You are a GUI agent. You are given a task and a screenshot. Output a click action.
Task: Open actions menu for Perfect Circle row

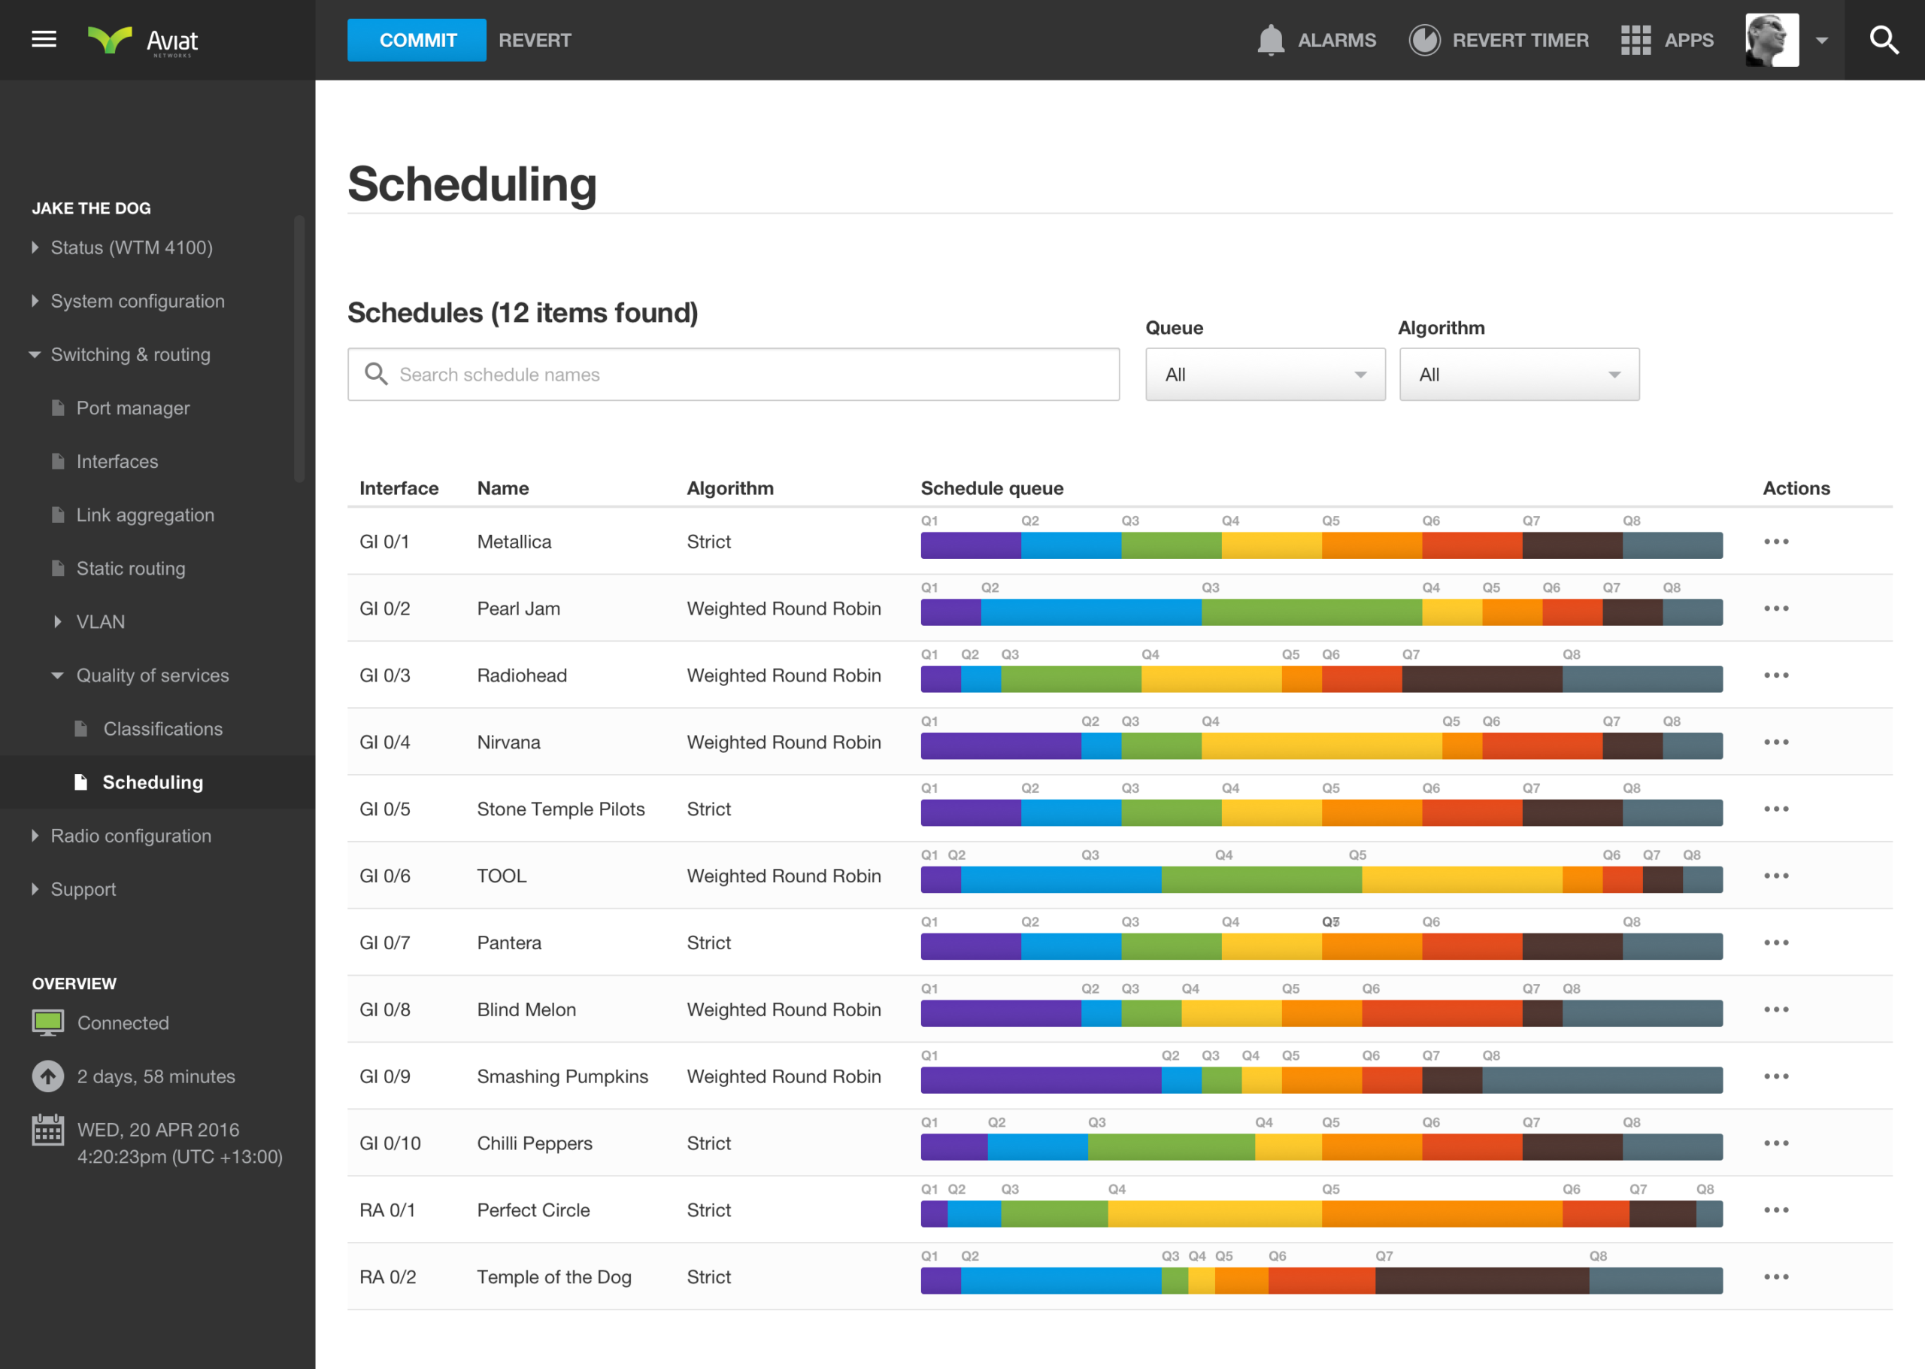pyautogui.click(x=1776, y=1210)
